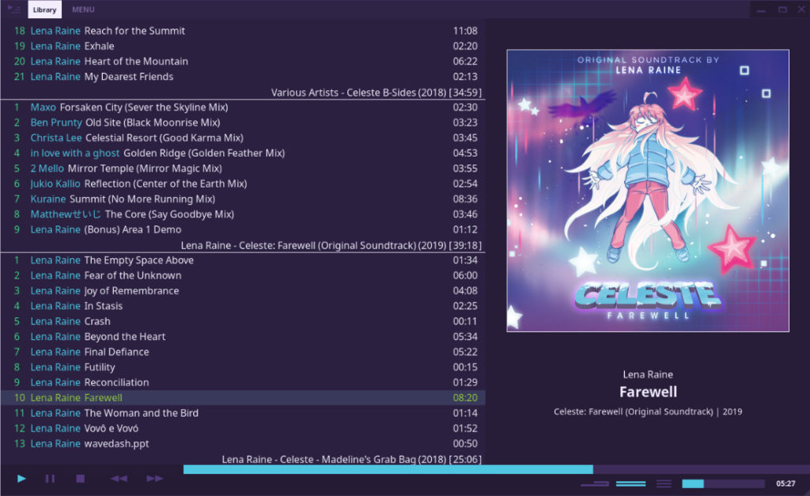810x496 pixels.
Task: Maximize the music player window
Action: pyautogui.click(x=782, y=9)
